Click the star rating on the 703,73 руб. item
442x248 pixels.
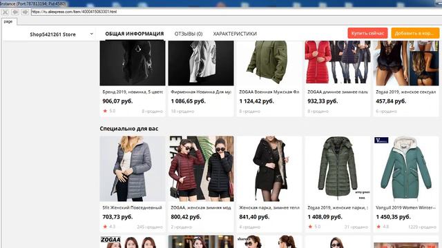point(109,227)
